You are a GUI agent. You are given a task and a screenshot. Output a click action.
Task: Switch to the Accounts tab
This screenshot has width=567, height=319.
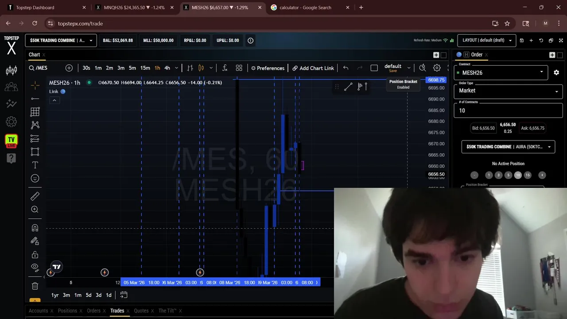pyautogui.click(x=38, y=311)
